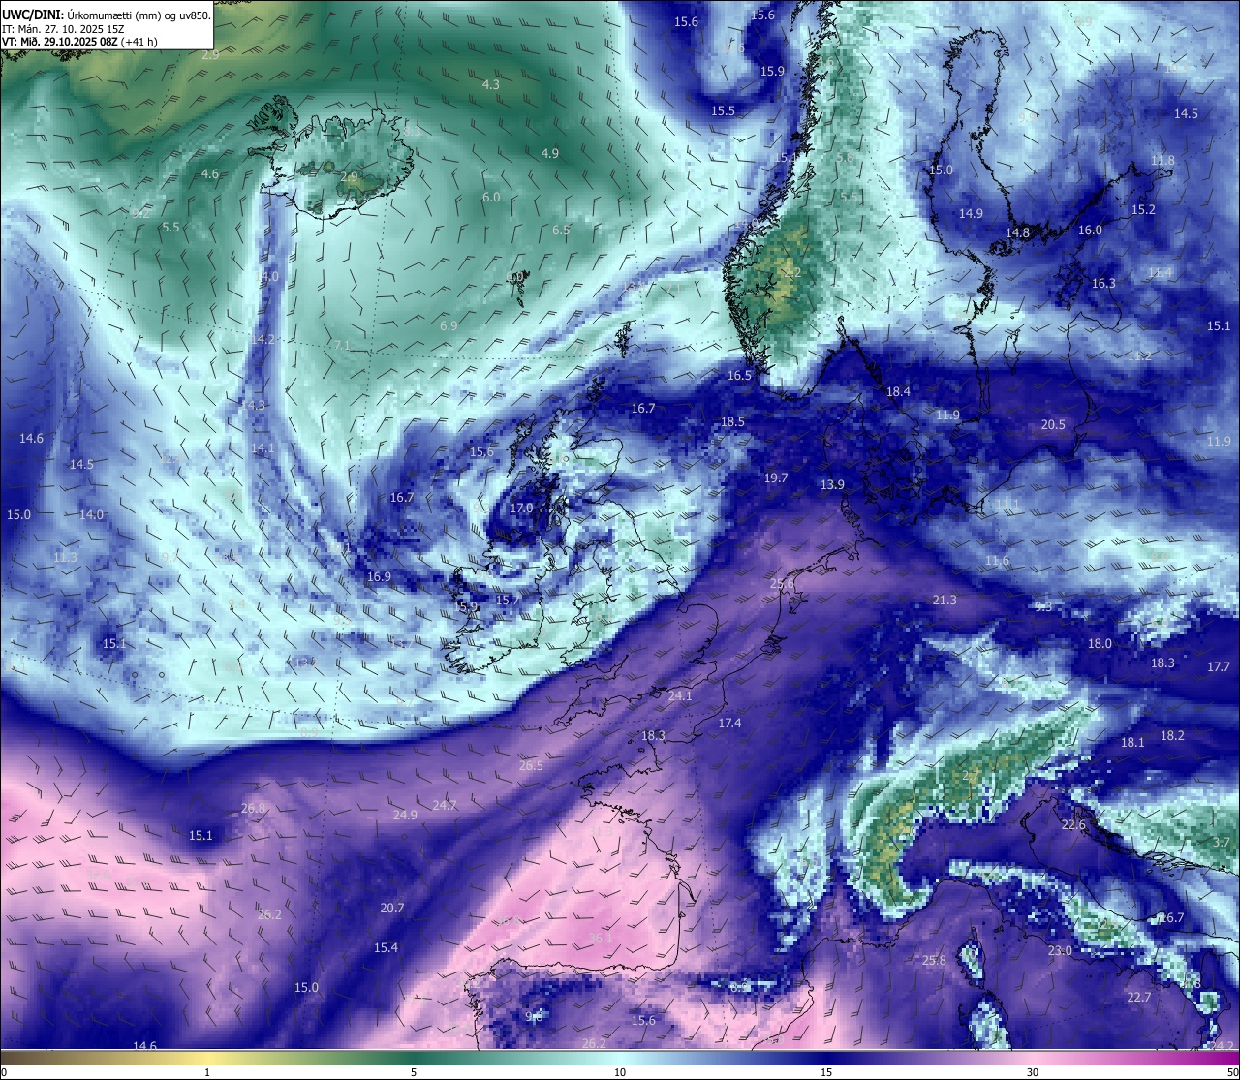
Task: Click the 24.7 map value
Action: (x=445, y=805)
